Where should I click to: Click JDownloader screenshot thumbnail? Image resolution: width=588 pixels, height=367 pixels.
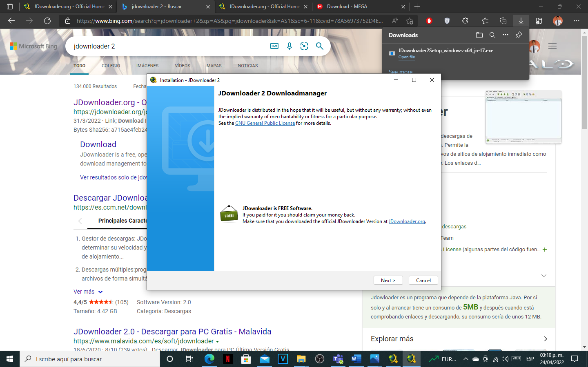[x=523, y=117]
